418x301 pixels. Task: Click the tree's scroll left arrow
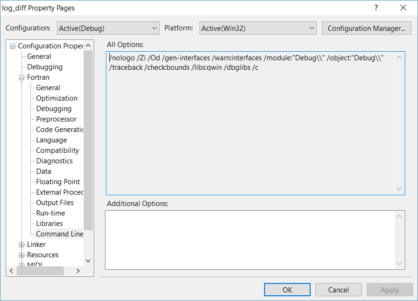pos(11,271)
